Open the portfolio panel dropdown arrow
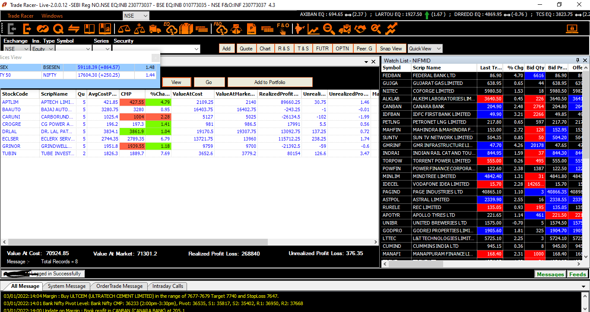Viewport: 590px width, 312px height. tap(366, 62)
